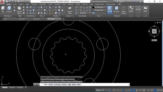Click the WCS label under ViewCube
This screenshot has width=163, height=92.
[154, 40]
